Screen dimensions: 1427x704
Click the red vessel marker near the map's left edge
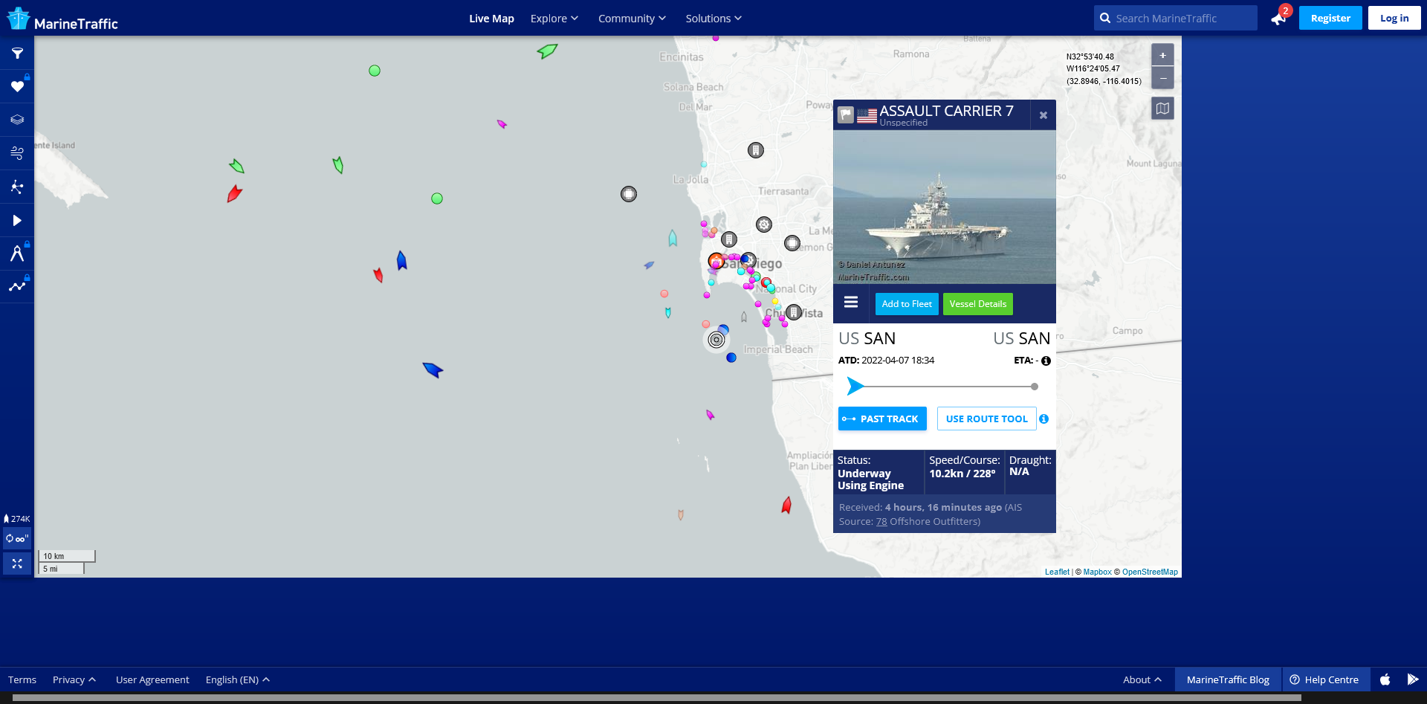(234, 194)
